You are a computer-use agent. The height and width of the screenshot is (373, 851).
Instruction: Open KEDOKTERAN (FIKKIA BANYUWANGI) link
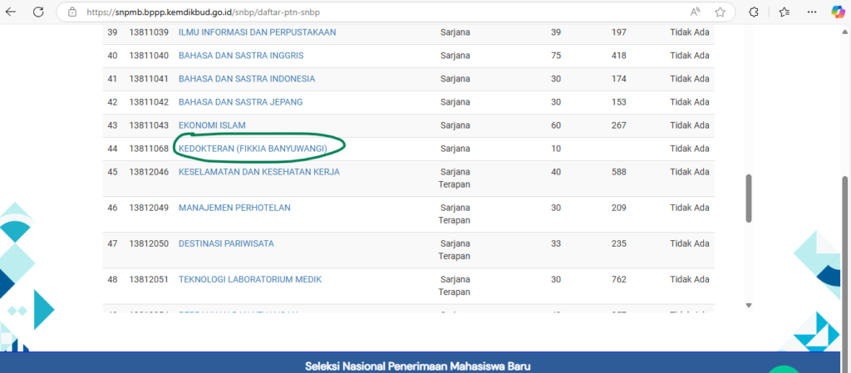tap(253, 149)
